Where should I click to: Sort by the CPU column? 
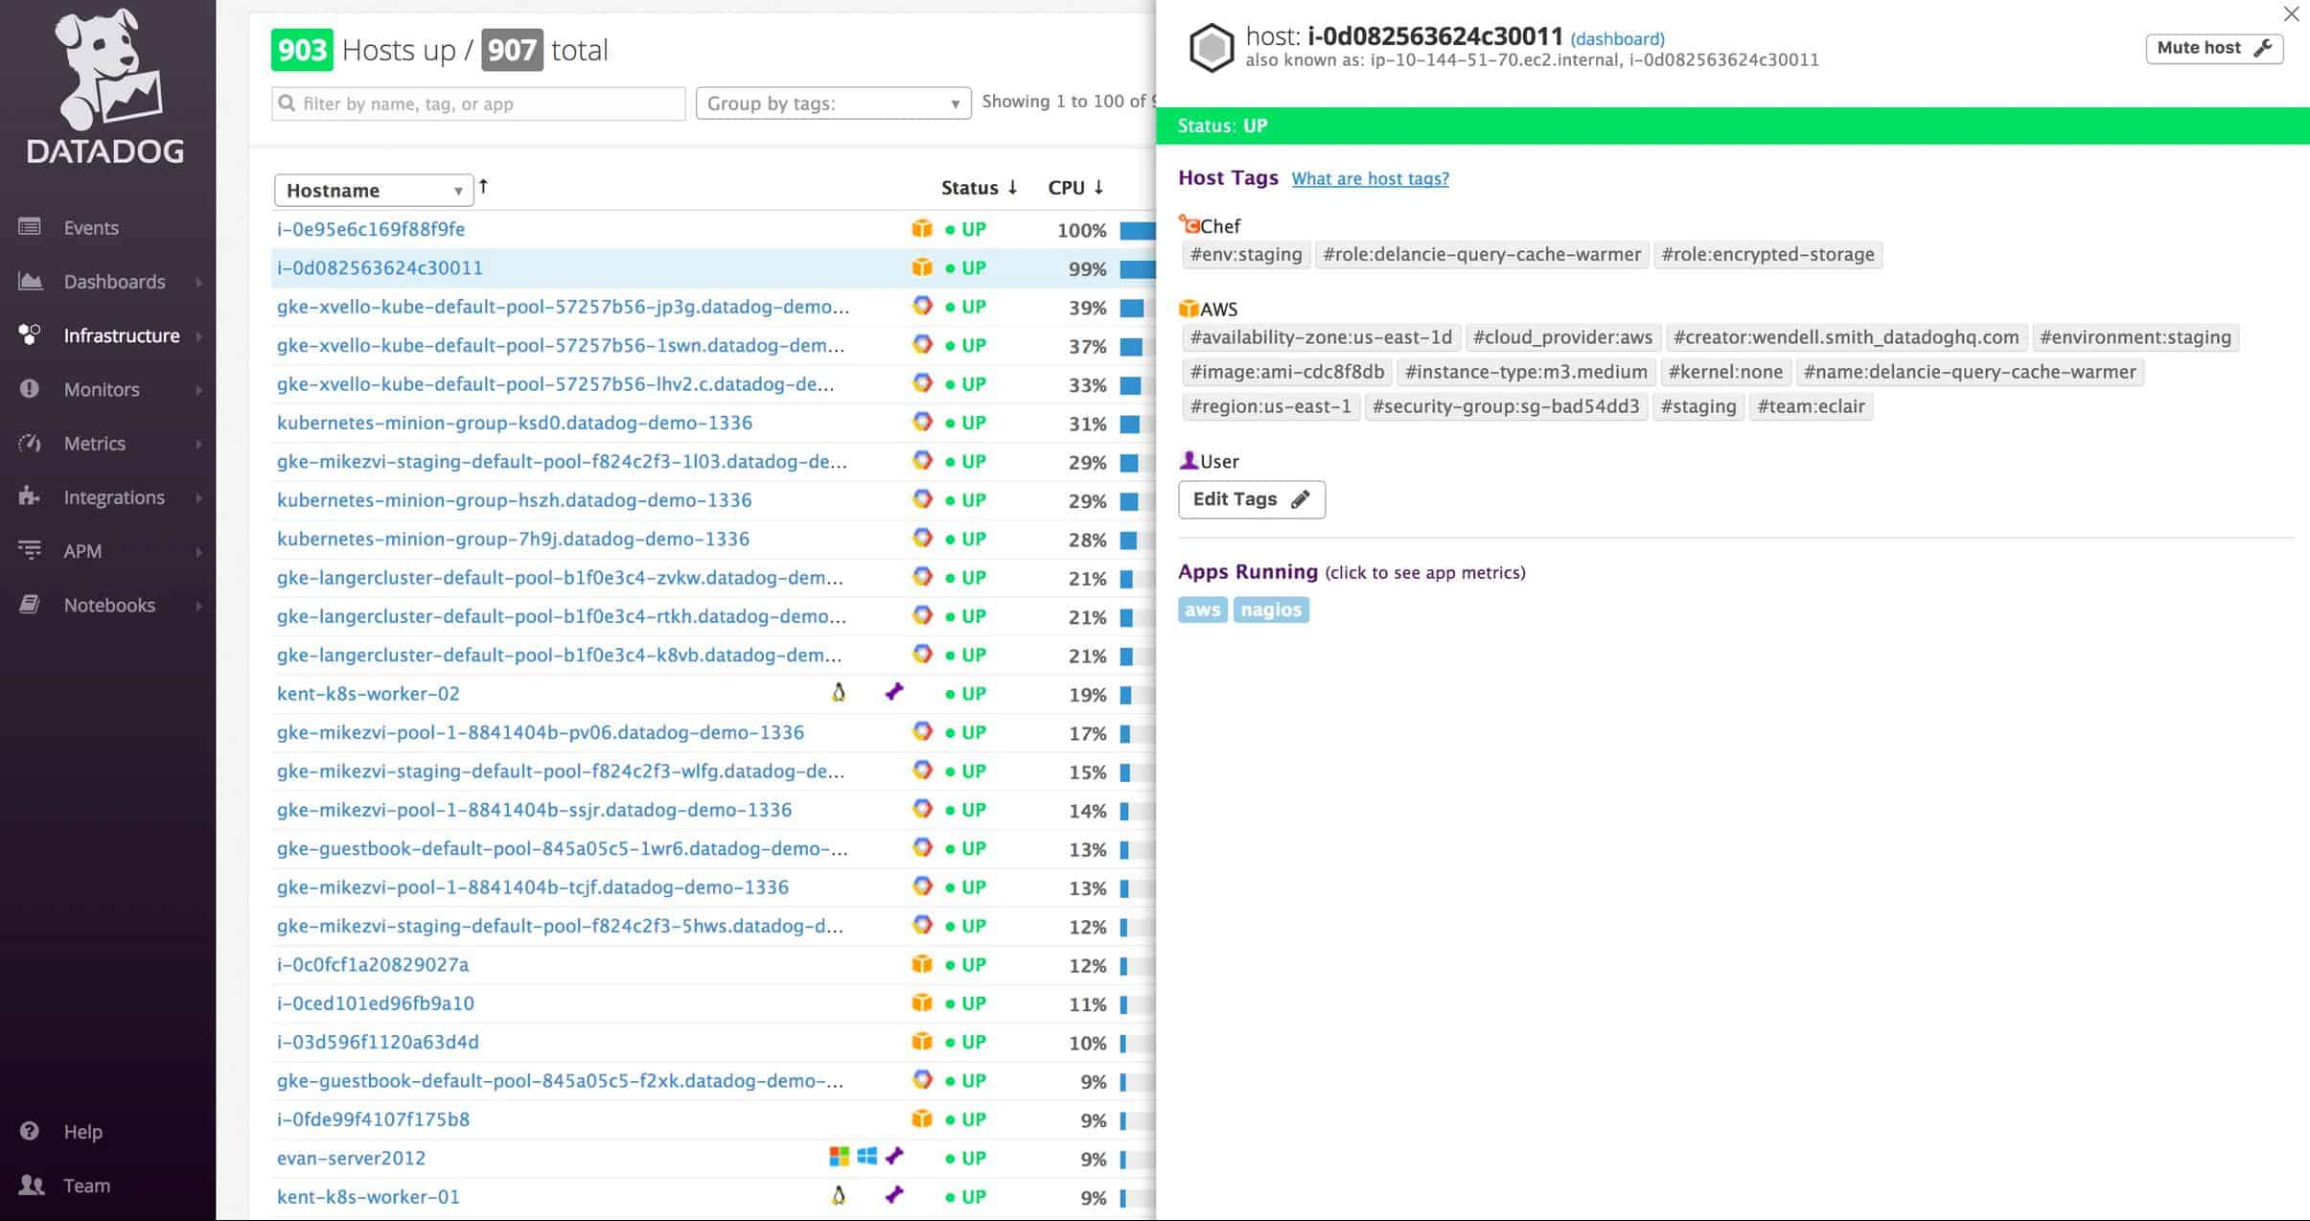coord(1075,188)
